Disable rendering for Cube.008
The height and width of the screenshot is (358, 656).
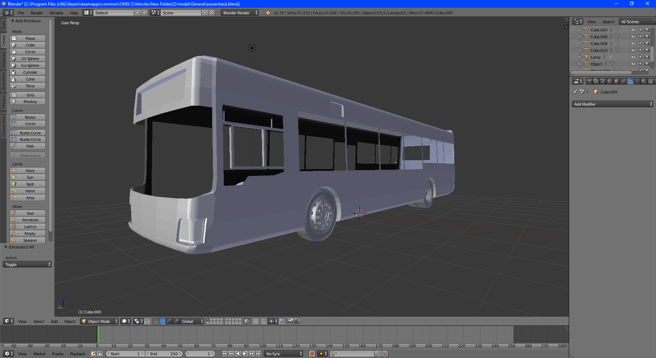[647, 43]
